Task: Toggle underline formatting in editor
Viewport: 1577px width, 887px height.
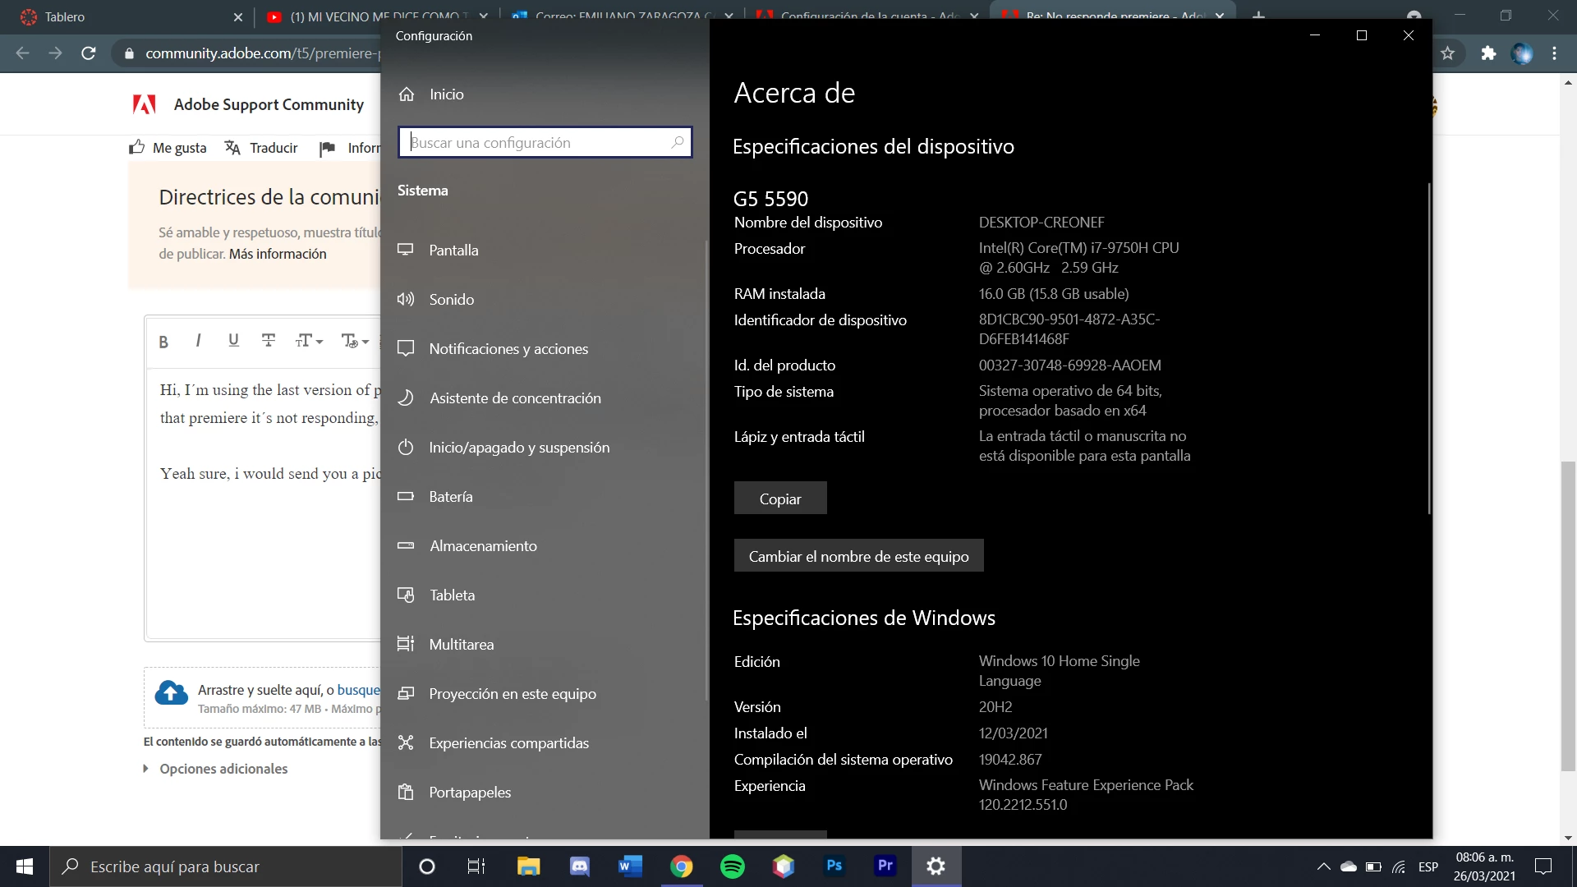Action: pos(233,340)
